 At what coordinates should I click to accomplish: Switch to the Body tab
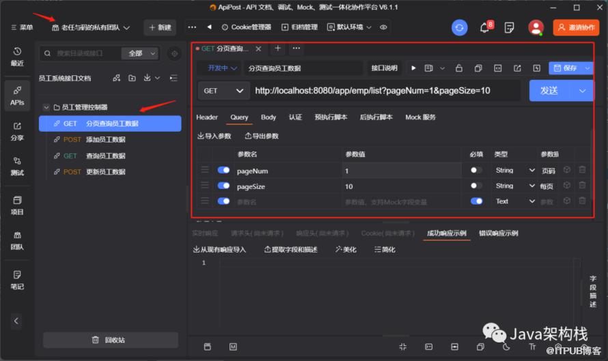point(268,117)
